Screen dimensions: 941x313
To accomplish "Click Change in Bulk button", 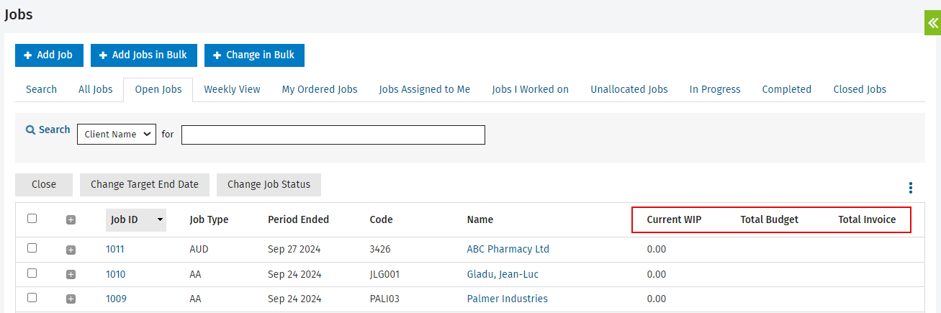I will point(254,55).
